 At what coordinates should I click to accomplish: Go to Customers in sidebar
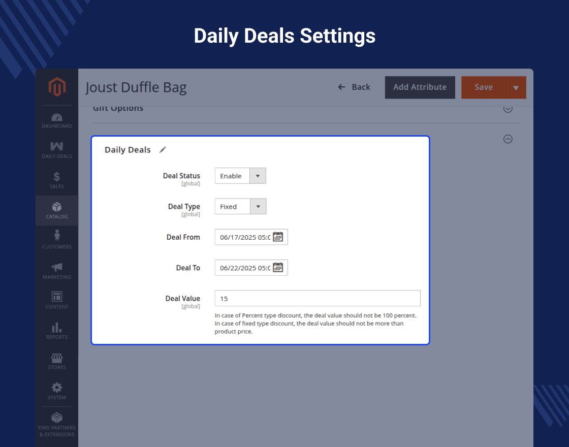pos(57,240)
